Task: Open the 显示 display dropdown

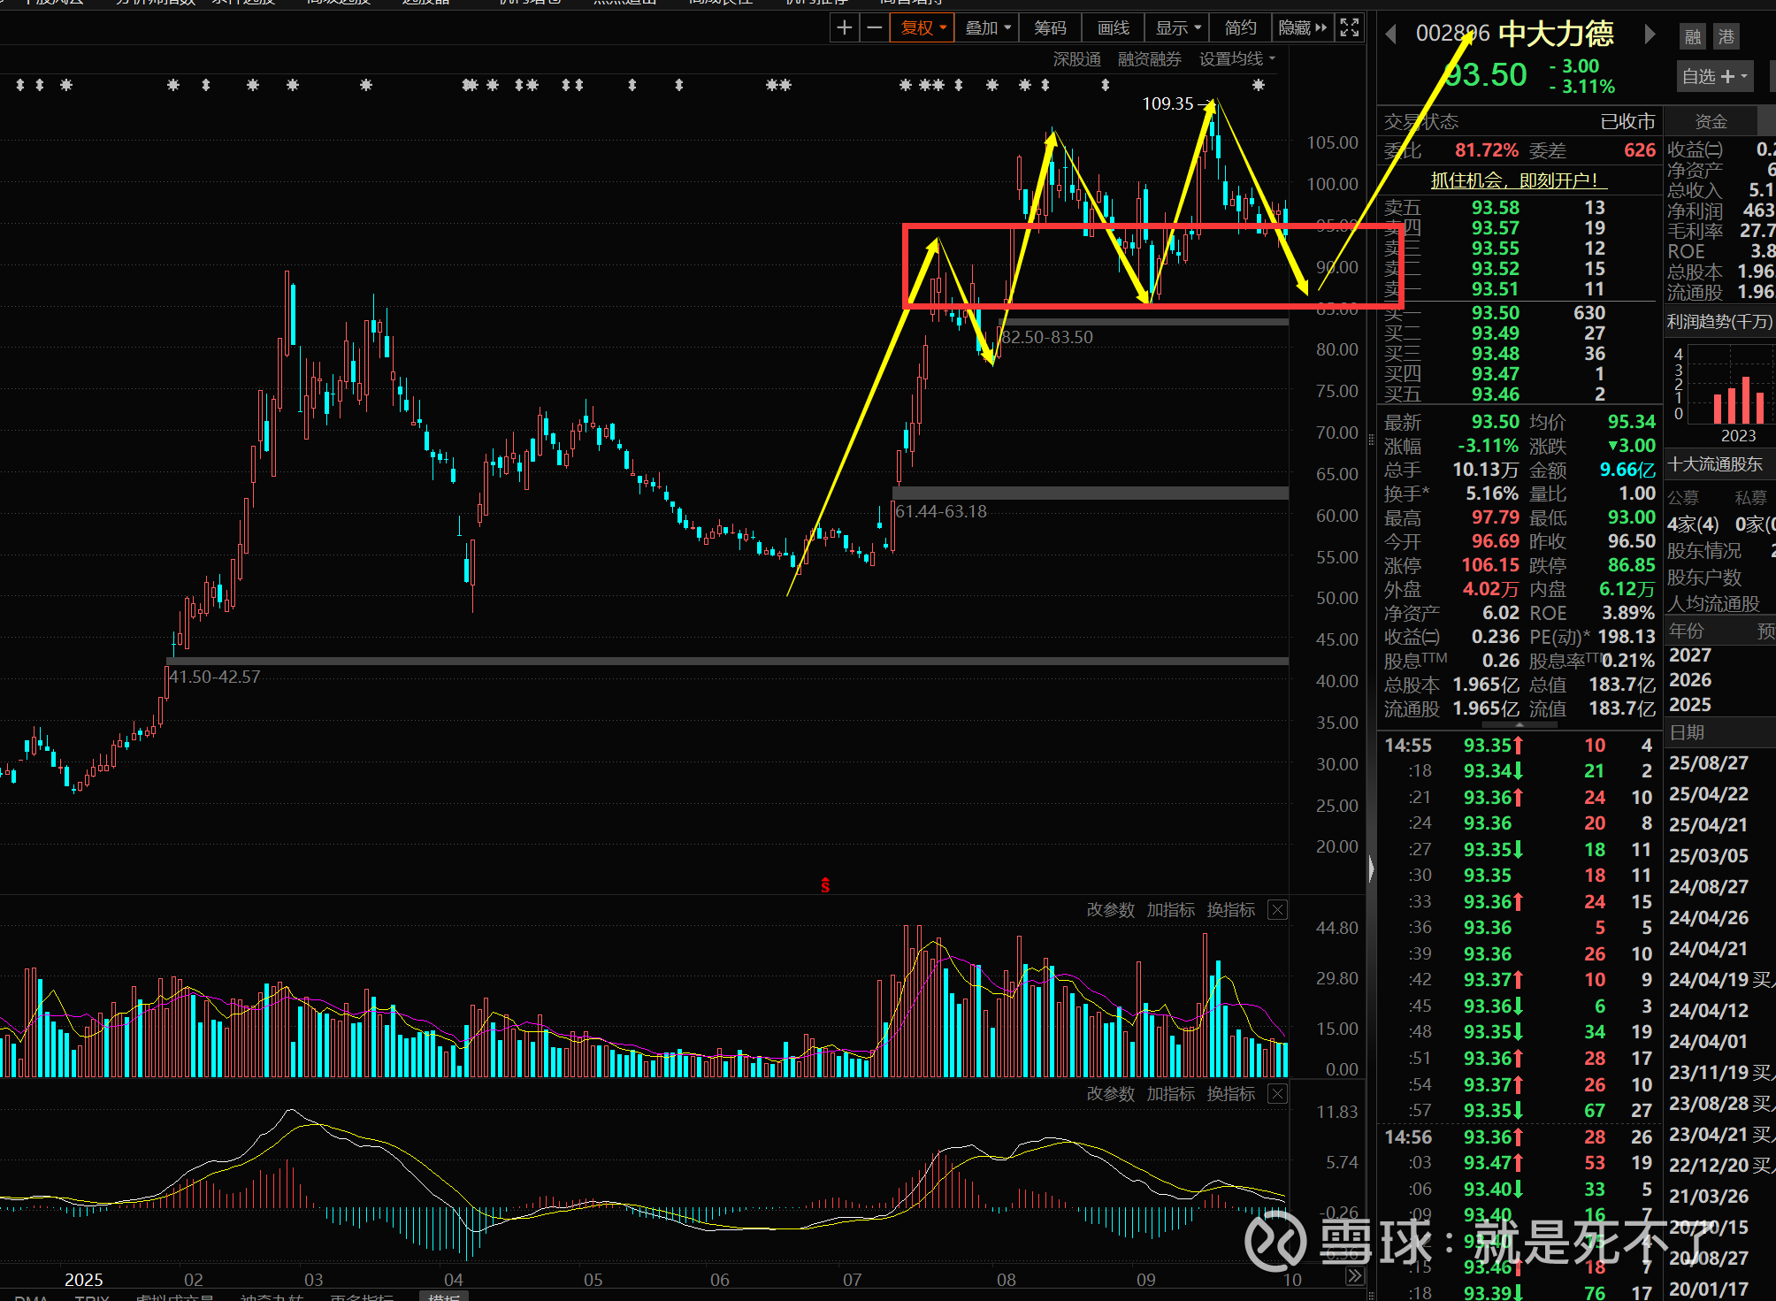Action: (x=1178, y=28)
